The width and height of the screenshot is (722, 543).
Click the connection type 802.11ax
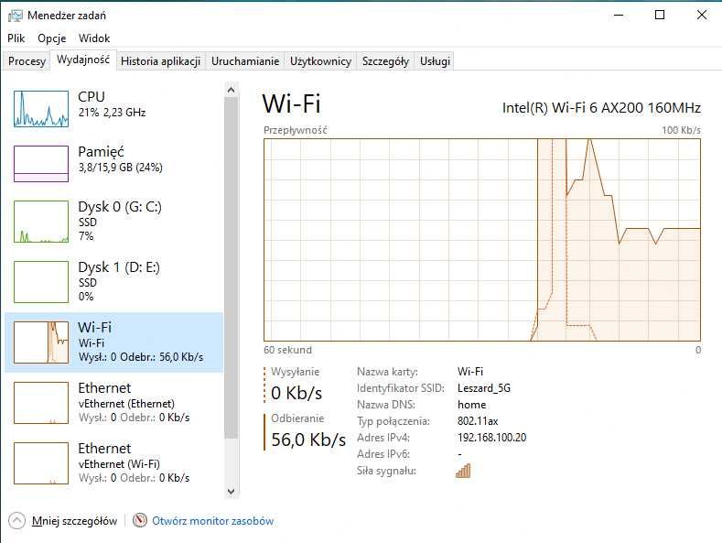478,421
